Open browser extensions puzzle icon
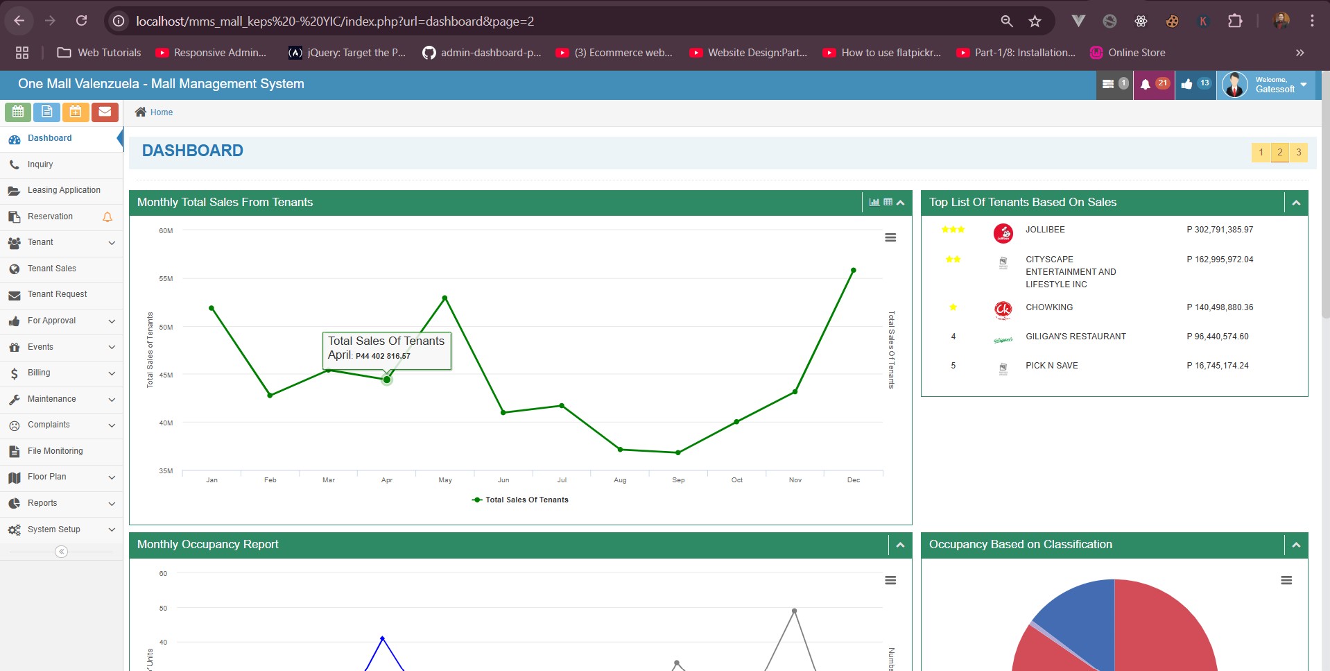The height and width of the screenshot is (671, 1330). pyautogui.click(x=1235, y=21)
